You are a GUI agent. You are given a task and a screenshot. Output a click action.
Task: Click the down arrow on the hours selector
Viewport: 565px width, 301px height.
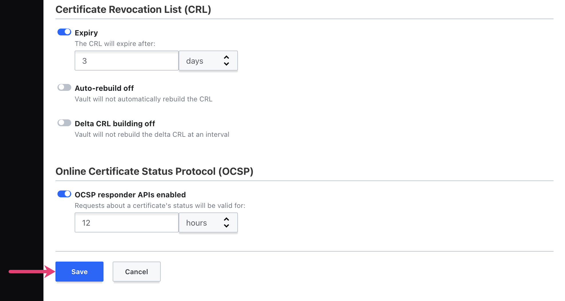(226, 226)
